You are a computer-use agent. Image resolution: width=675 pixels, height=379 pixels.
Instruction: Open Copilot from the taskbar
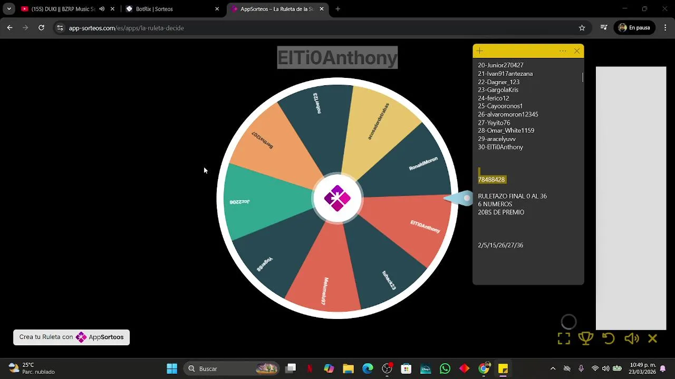coord(329,368)
